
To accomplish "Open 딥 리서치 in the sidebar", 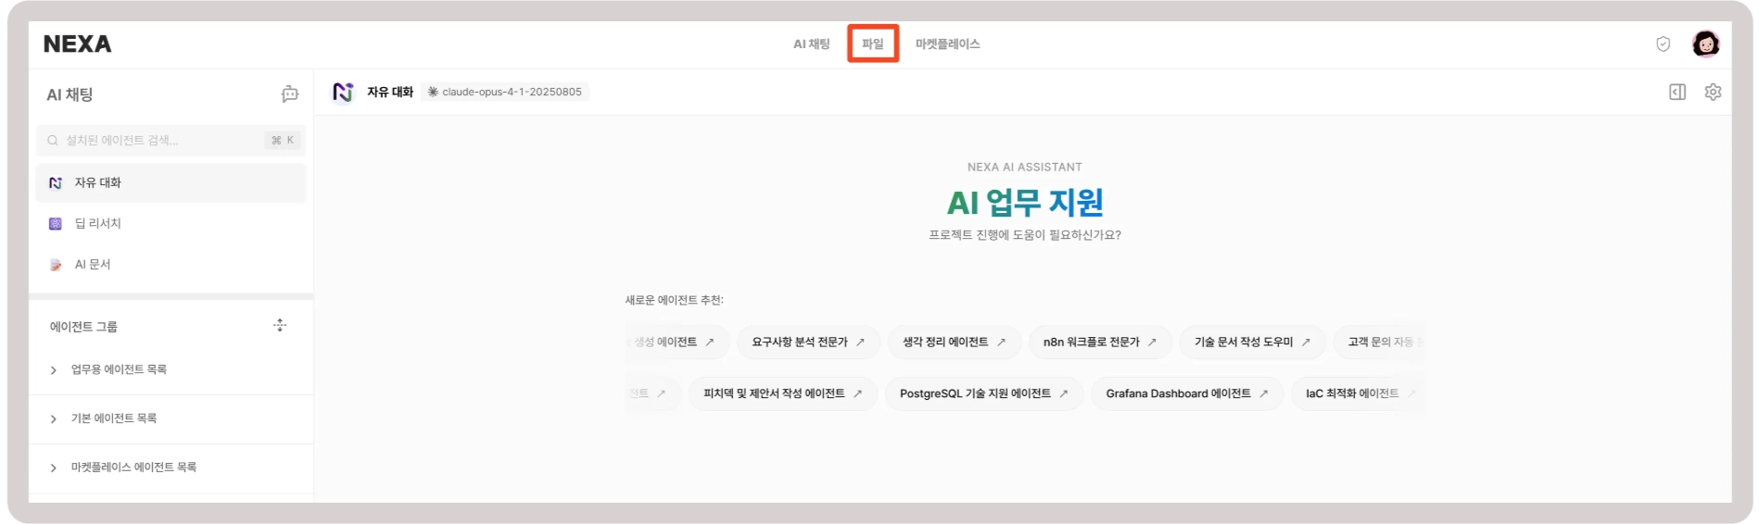I will tap(171, 223).
